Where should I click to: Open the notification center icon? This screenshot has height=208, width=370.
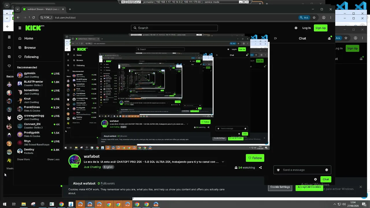coord(365,205)
